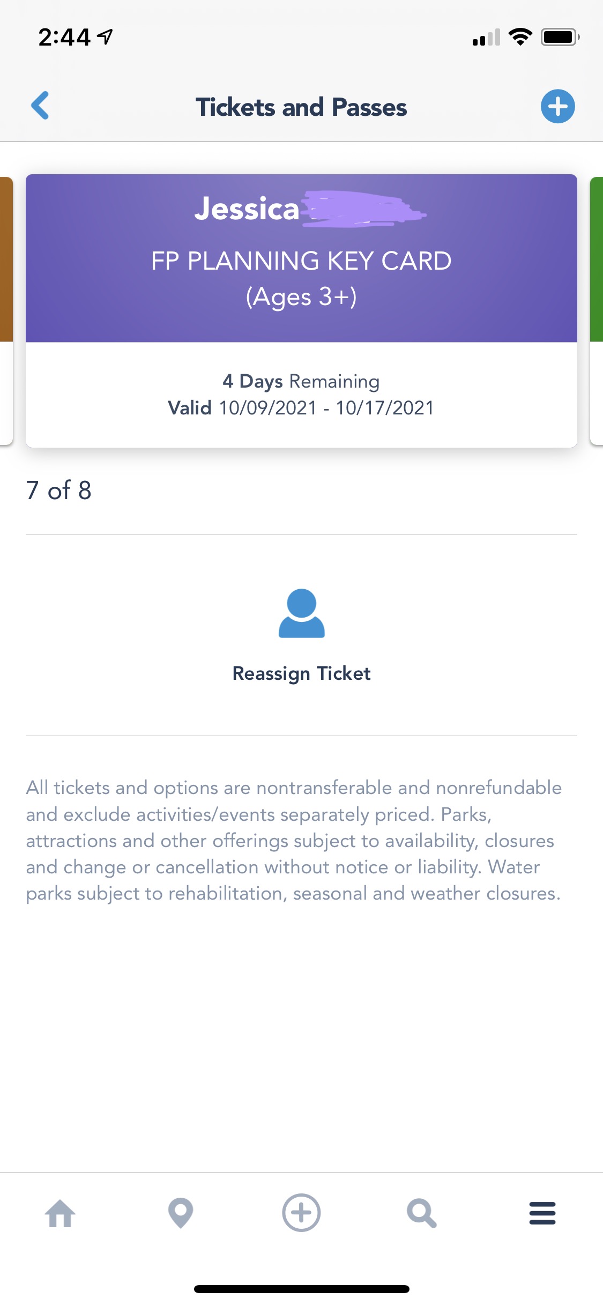
Task: Open the Home tab in bottom bar
Action: coord(60,1213)
